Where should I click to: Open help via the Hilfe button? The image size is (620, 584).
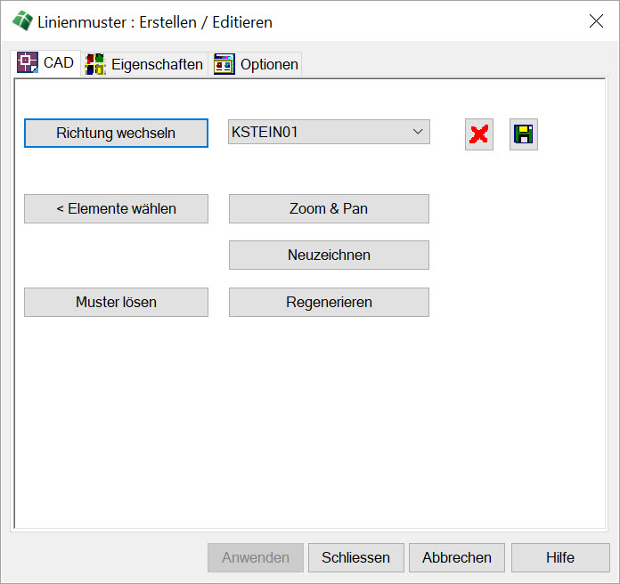pyautogui.click(x=560, y=557)
